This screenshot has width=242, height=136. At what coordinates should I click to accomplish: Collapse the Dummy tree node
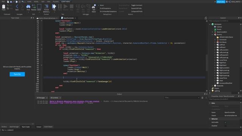point(213,34)
